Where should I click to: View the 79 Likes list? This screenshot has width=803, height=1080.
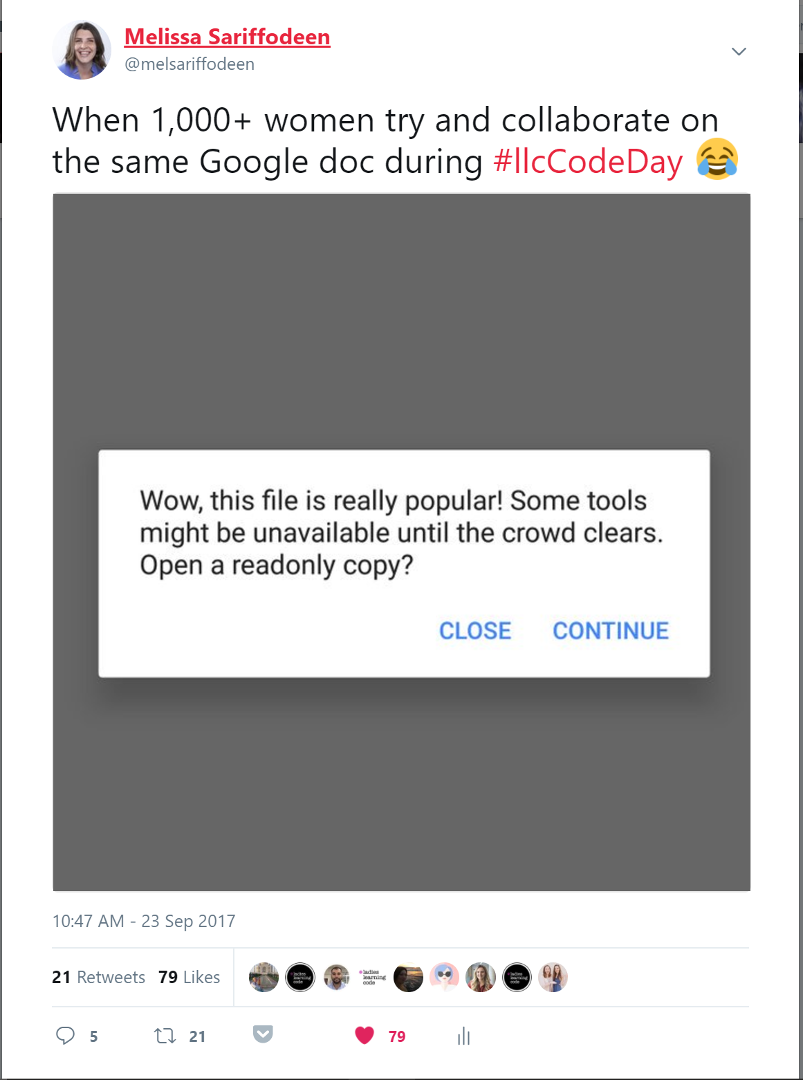coord(189,978)
